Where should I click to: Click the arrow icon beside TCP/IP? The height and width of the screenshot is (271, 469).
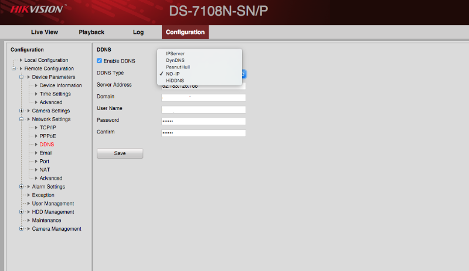pos(36,128)
